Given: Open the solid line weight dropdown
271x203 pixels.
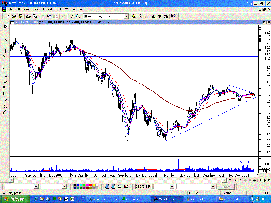Looking at the screenshot, I should click(64, 187).
